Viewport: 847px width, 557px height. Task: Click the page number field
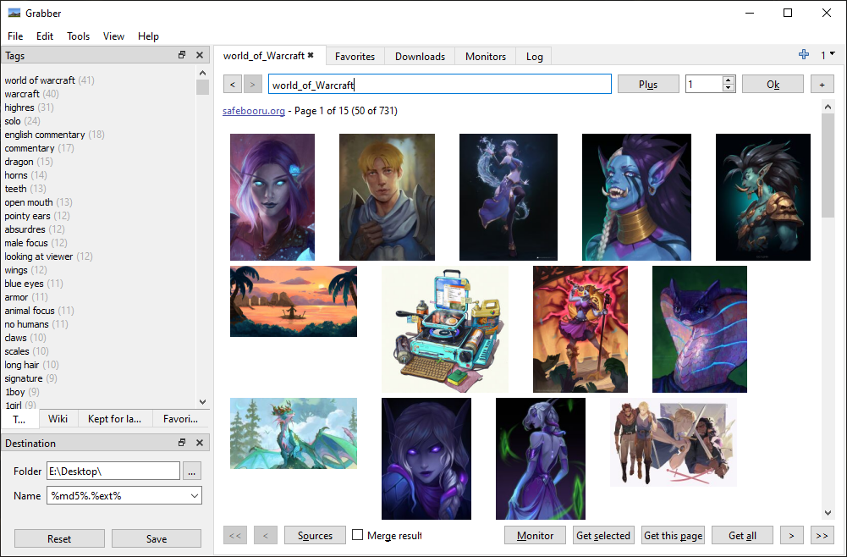click(x=704, y=85)
